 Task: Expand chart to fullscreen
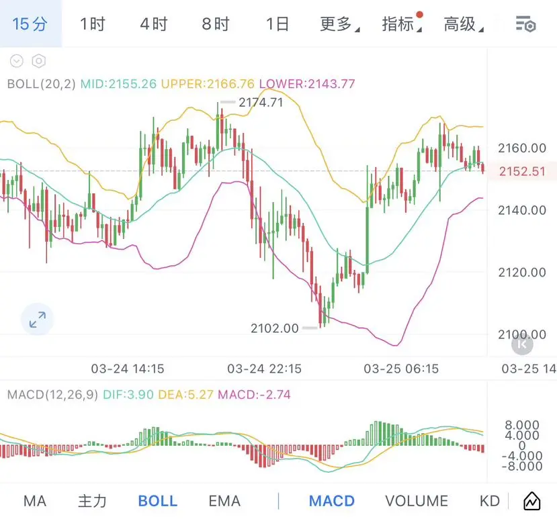(38, 320)
